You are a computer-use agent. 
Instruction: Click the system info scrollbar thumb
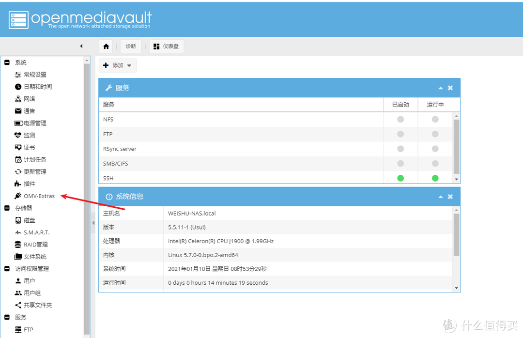click(456, 235)
